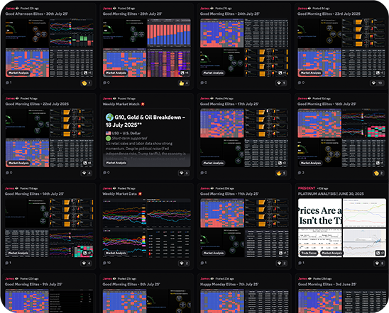Open +4 images badge on 28th July post
Screen dimensions: 389x313
tap(185, 73)
